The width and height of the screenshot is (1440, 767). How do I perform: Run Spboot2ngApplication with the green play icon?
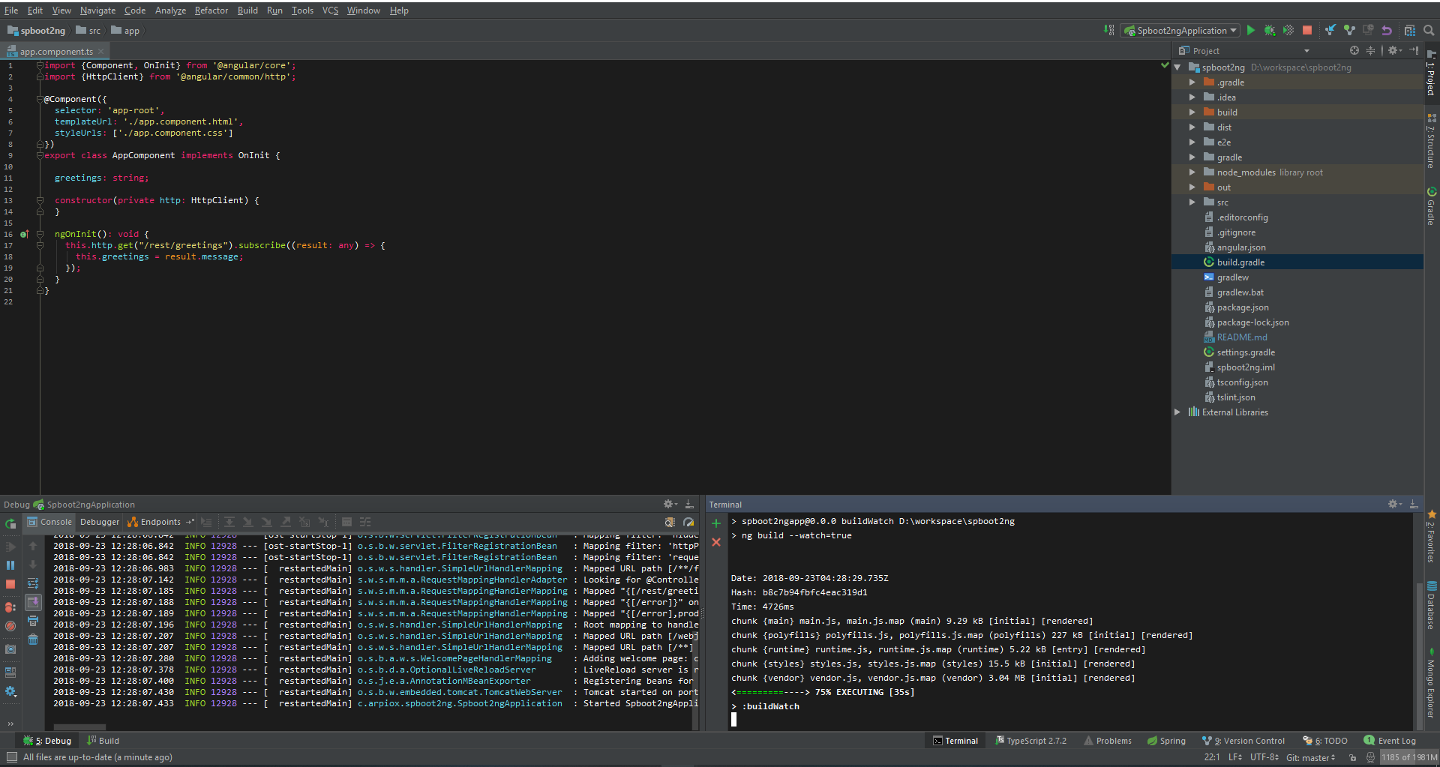pos(1250,31)
